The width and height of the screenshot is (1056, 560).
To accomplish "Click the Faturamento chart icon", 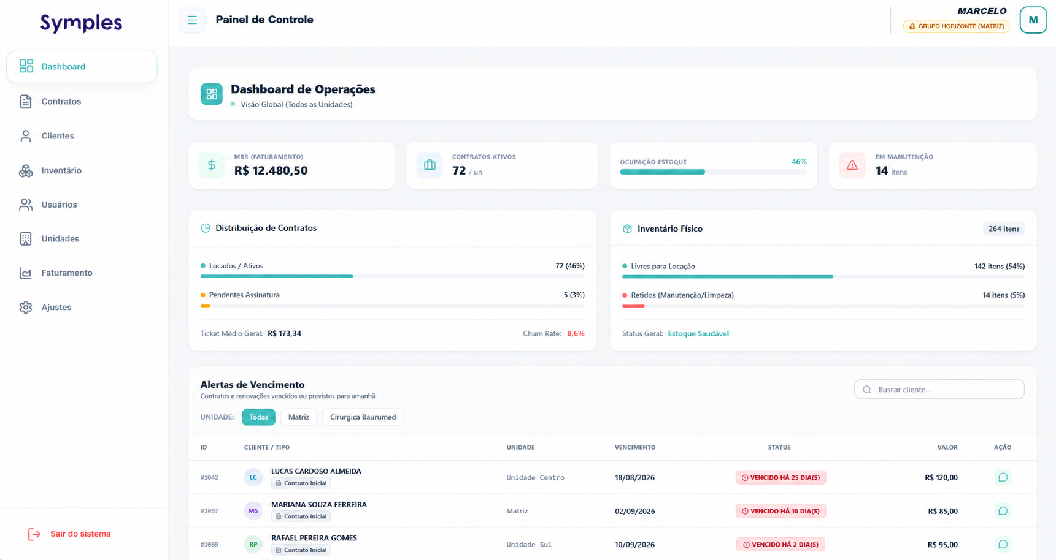I will coord(26,273).
